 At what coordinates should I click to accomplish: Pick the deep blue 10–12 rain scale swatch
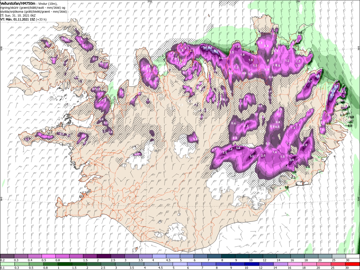[x=251, y=264]
